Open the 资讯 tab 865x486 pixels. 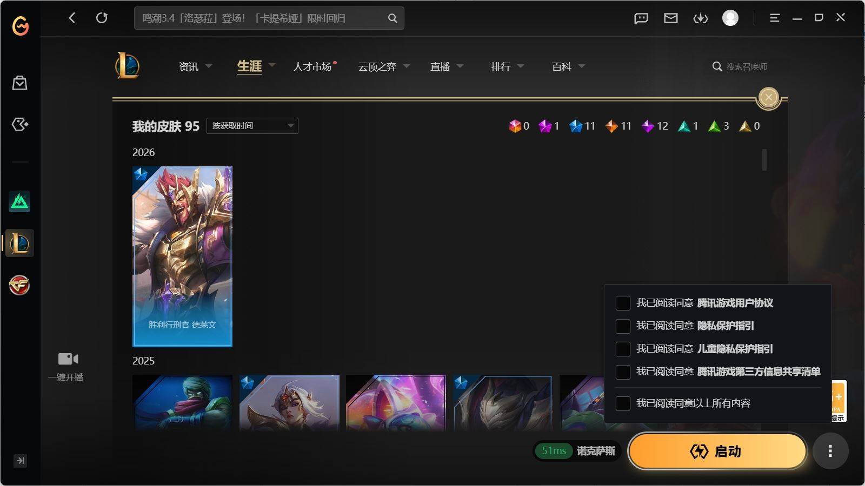[x=189, y=66]
